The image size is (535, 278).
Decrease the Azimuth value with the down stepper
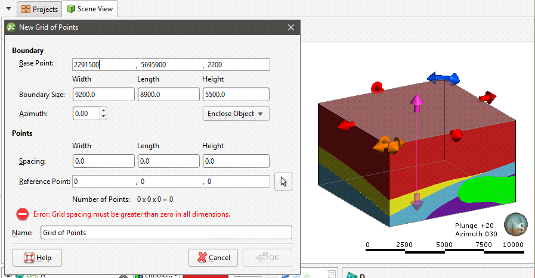pos(103,116)
